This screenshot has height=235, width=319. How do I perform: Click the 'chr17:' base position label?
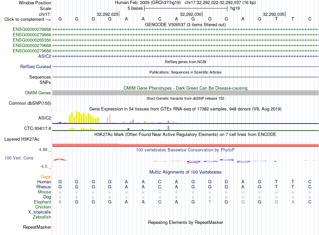pos(45,14)
